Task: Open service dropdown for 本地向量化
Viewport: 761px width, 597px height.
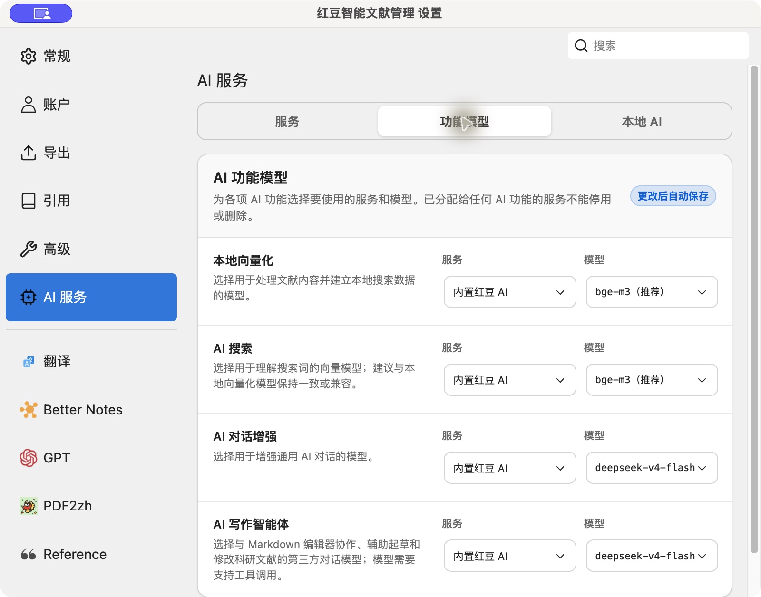Action: click(510, 292)
